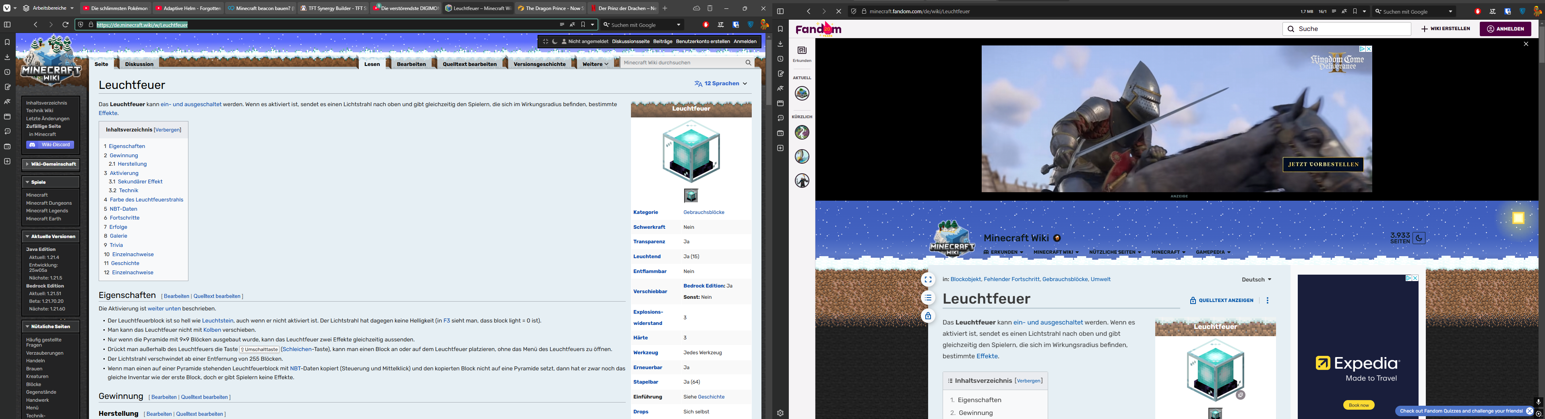Viewport: 1545px width, 419px height.
Task: Open reader view in left address bar
Action: [x=562, y=25]
